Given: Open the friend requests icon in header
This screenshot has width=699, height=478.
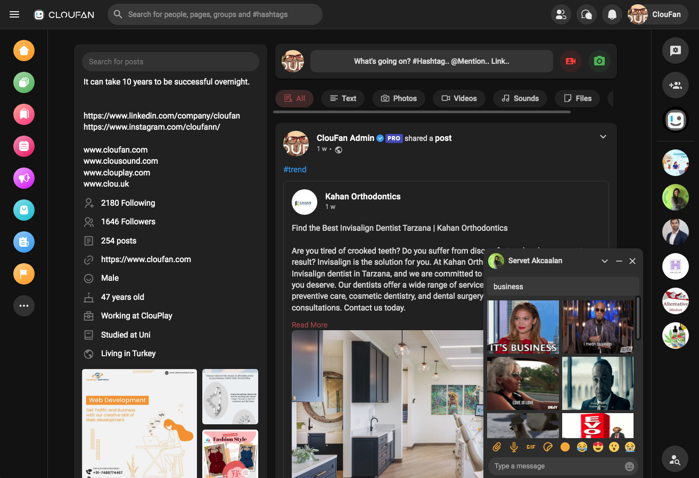Looking at the screenshot, I should (x=561, y=14).
